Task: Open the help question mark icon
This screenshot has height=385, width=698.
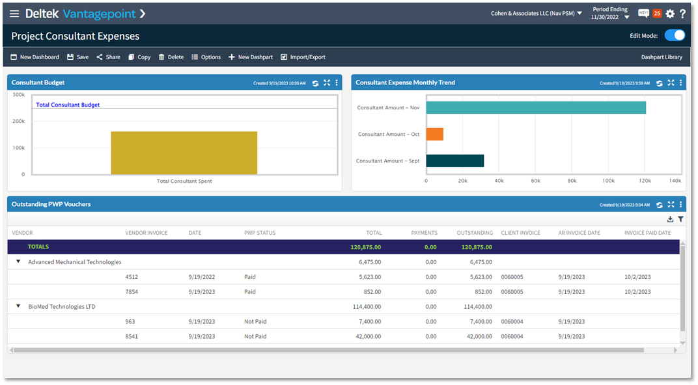Action: 682,14
